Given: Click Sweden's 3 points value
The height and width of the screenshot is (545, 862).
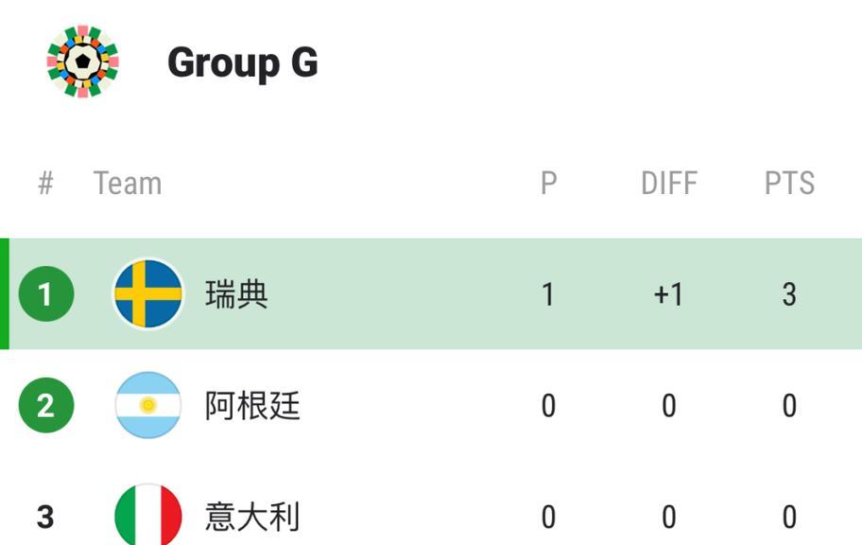Looking at the screenshot, I should click(x=789, y=294).
